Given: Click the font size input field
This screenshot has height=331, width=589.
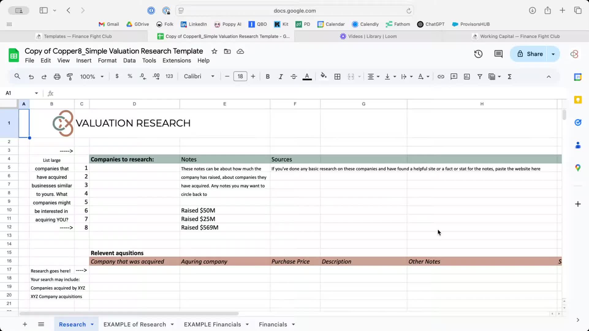Looking at the screenshot, I should tap(240, 77).
